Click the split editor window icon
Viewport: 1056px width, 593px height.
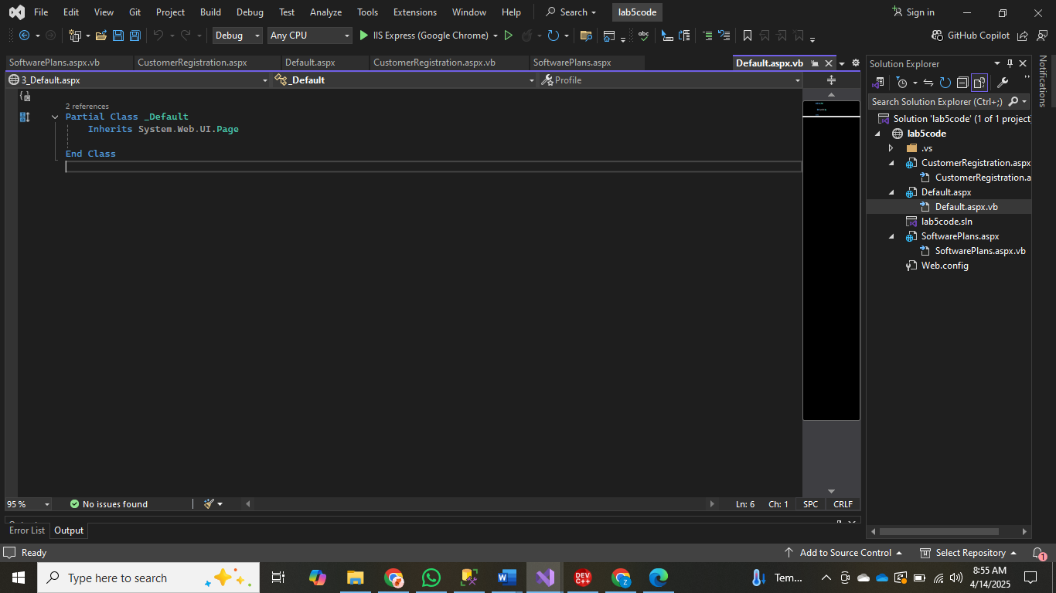coord(832,80)
